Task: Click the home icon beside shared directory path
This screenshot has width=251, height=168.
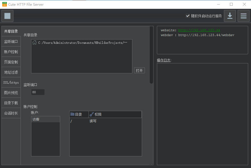Action: click(35, 43)
